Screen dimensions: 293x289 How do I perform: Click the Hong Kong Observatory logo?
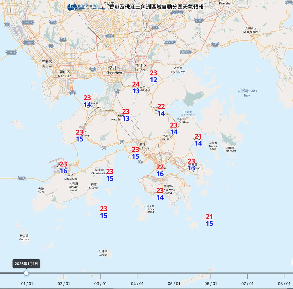(82, 7)
